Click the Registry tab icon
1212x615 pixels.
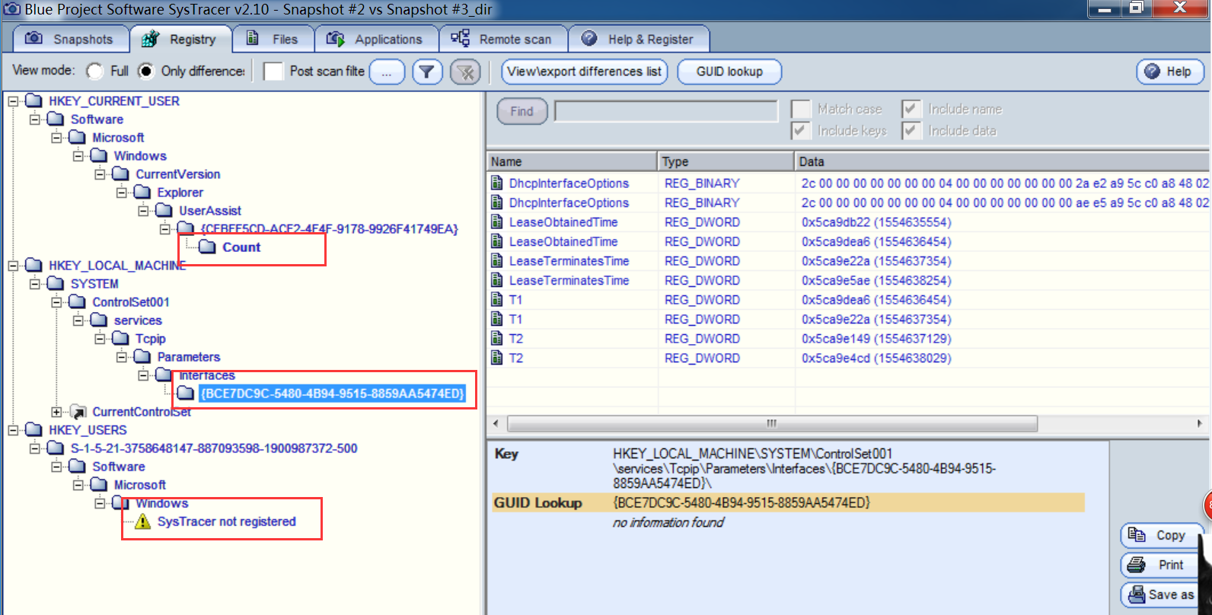(151, 39)
